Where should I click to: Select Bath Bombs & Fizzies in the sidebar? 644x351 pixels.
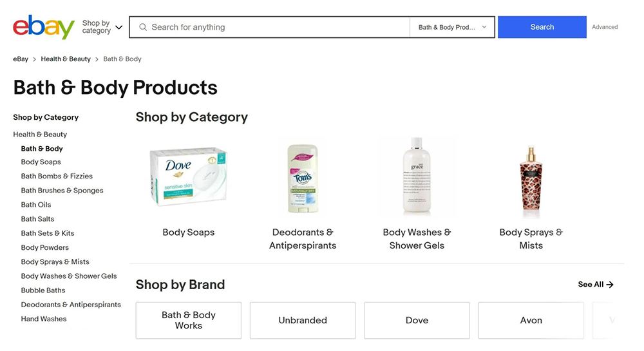click(x=57, y=176)
